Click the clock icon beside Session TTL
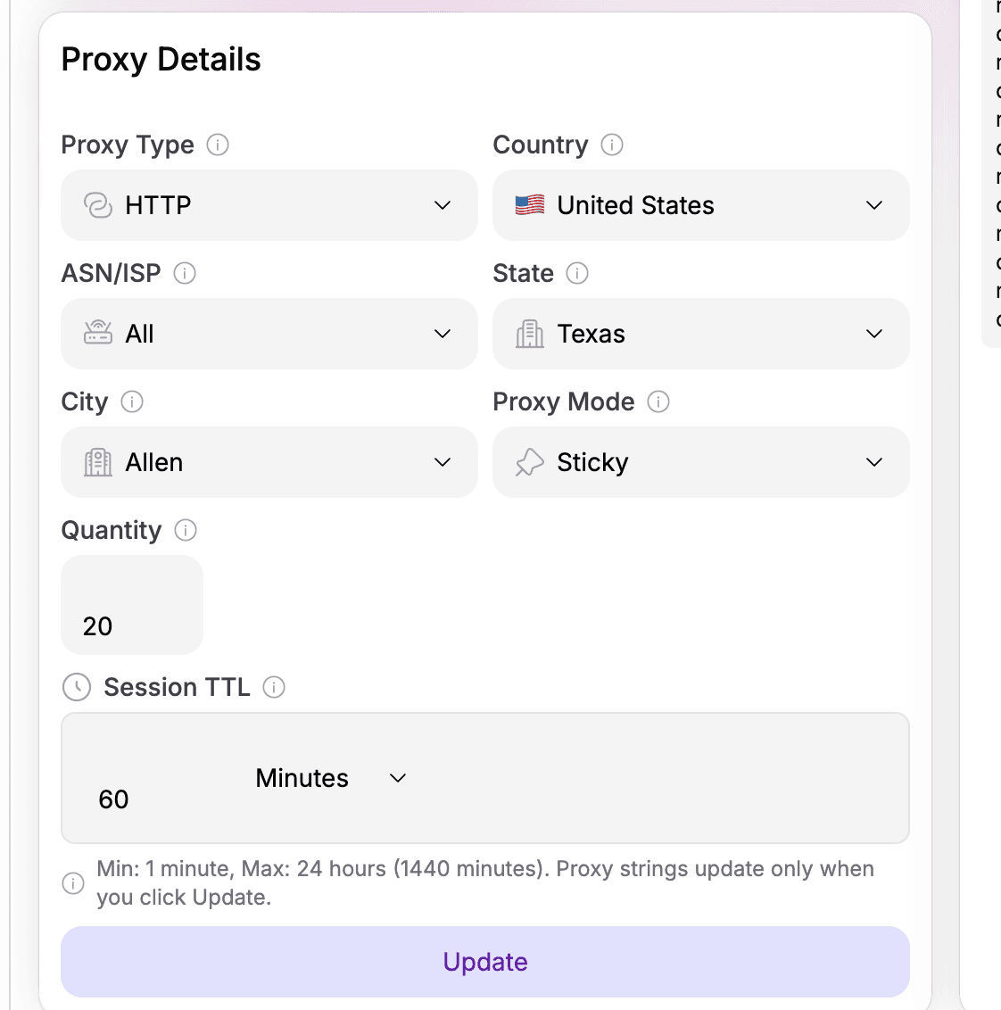Viewport: 1001px width, 1010px height. (77, 687)
